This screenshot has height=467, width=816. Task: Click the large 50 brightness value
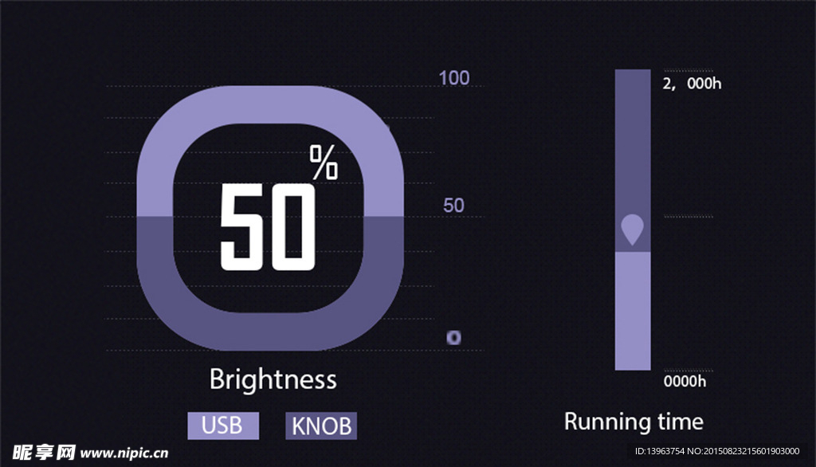pyautogui.click(x=268, y=226)
